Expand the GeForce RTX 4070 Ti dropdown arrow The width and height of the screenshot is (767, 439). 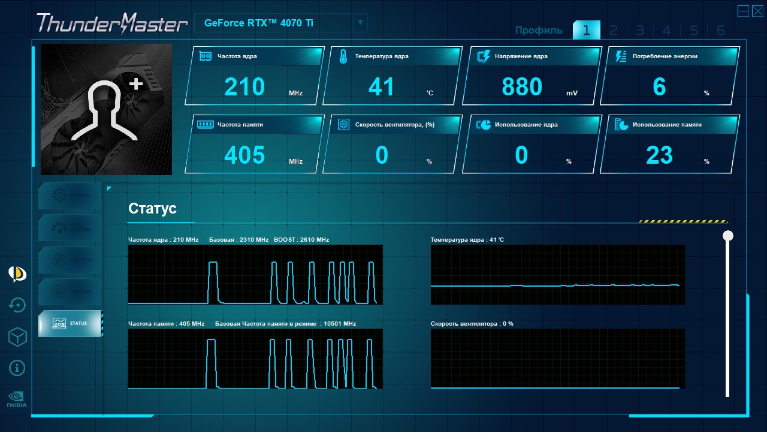tap(360, 23)
